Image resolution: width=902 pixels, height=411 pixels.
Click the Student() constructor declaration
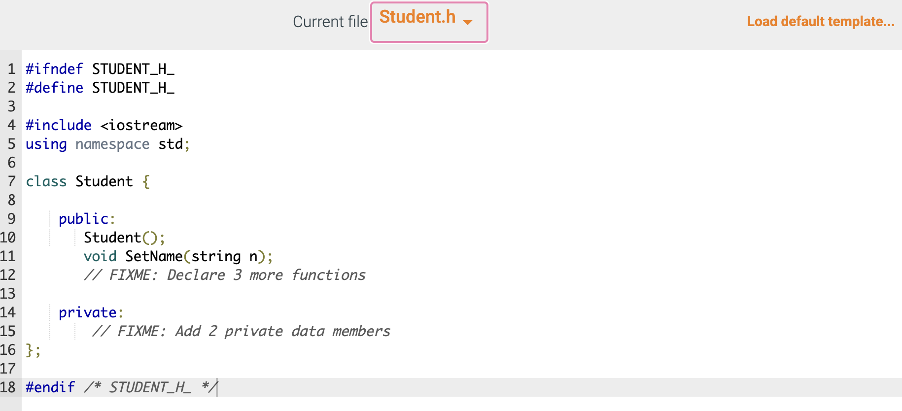[124, 238]
